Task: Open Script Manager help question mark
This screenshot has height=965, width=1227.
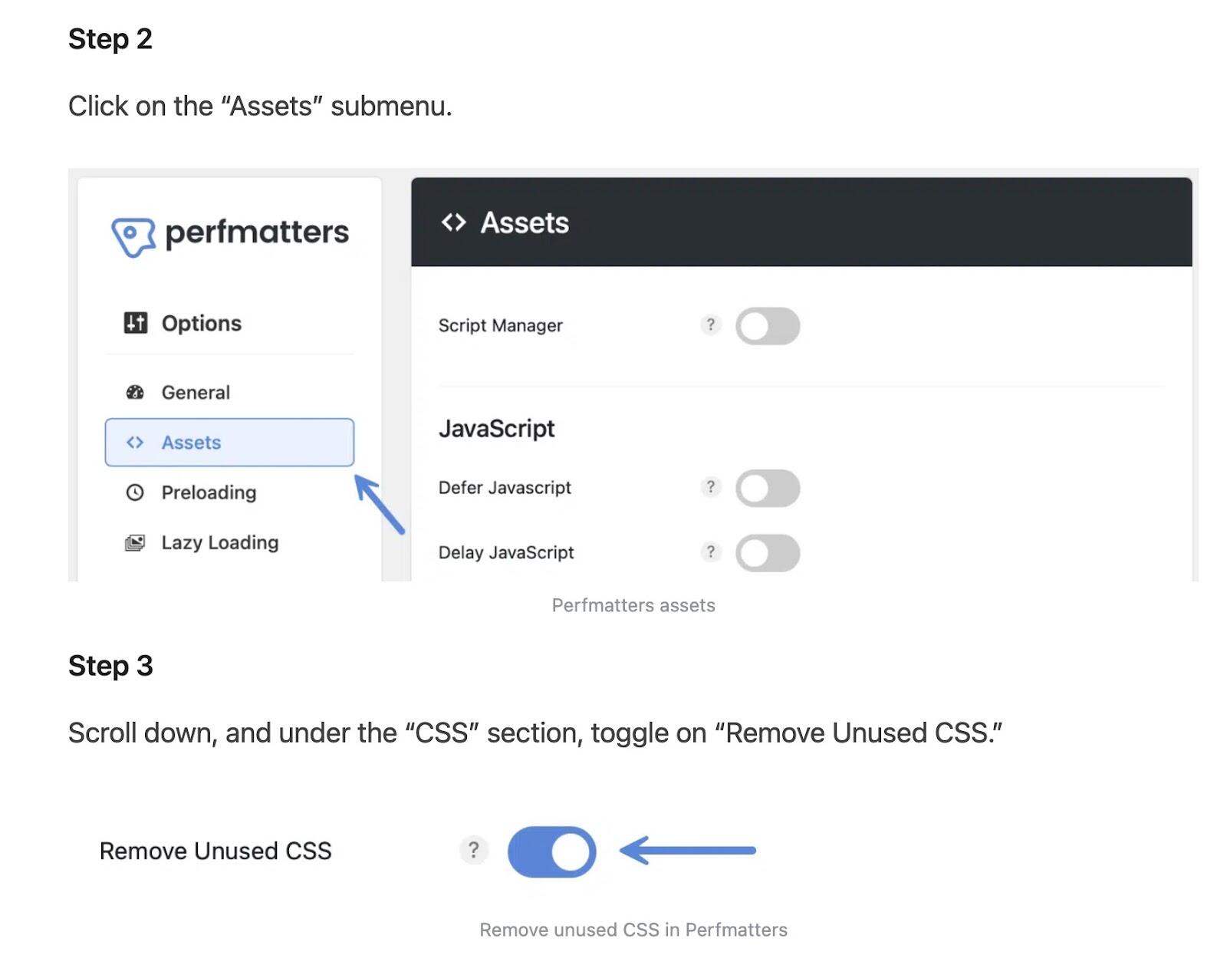Action: 711,325
